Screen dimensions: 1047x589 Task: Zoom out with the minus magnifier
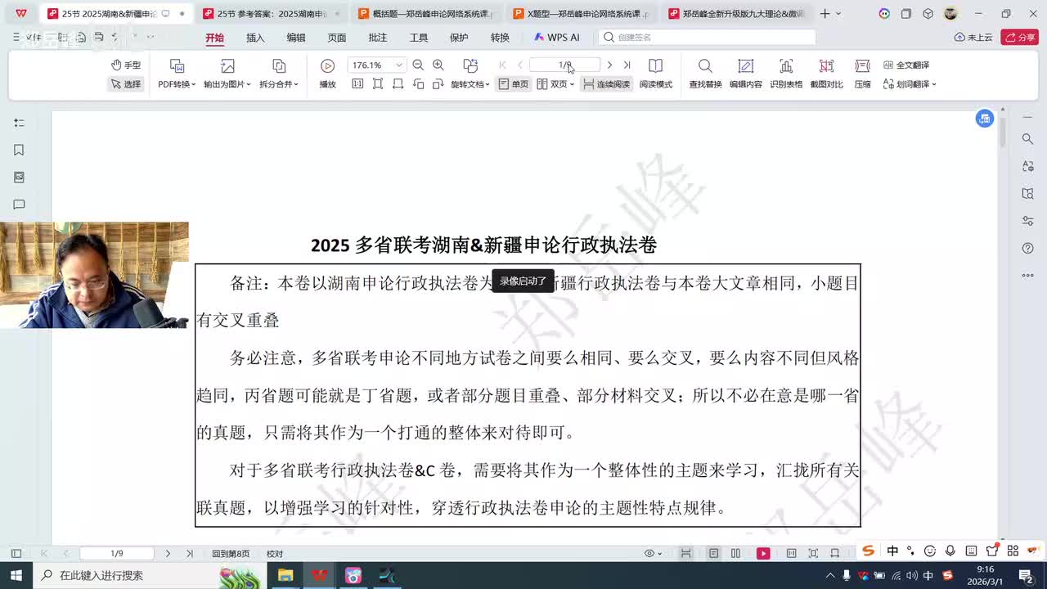coord(418,65)
